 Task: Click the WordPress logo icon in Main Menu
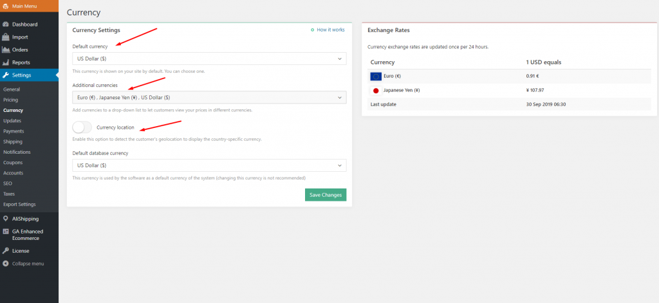tap(6, 6)
